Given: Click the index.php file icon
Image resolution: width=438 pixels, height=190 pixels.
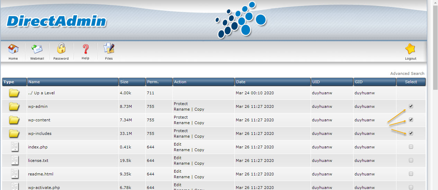Looking at the screenshot, I should coord(14,147).
